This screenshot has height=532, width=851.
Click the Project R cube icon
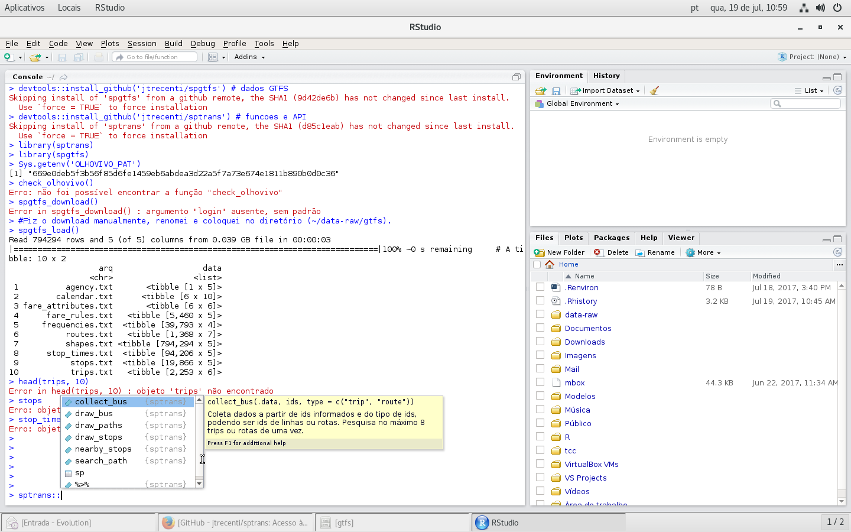click(782, 57)
